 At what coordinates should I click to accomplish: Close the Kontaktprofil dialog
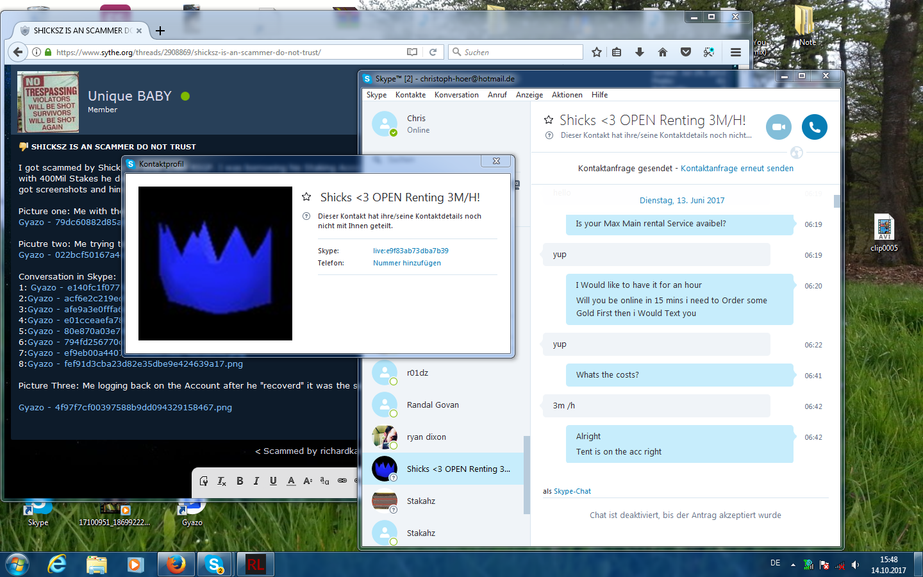tap(496, 161)
